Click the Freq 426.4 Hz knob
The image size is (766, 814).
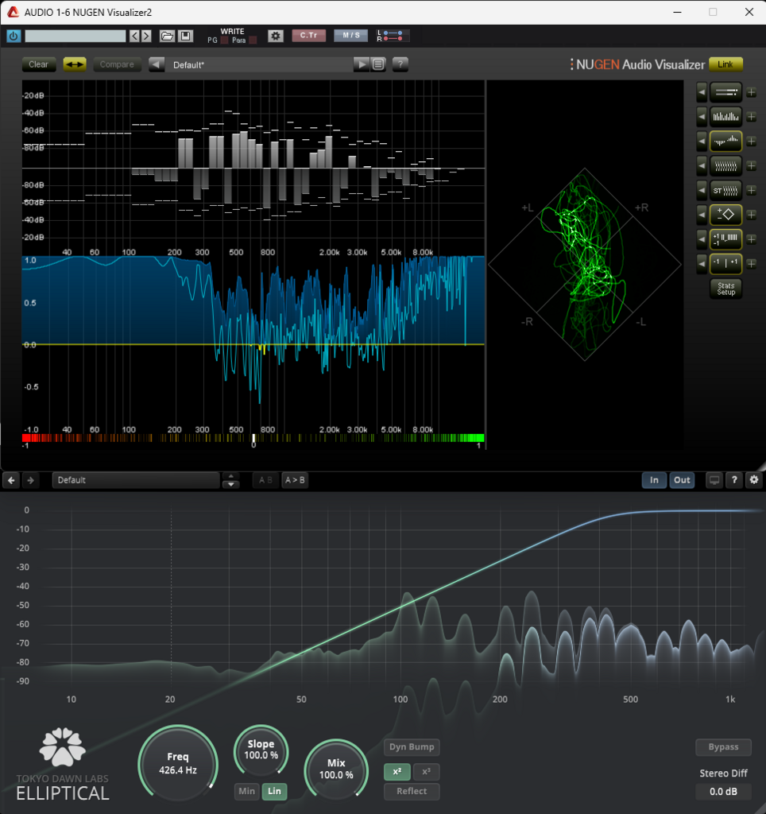178,764
